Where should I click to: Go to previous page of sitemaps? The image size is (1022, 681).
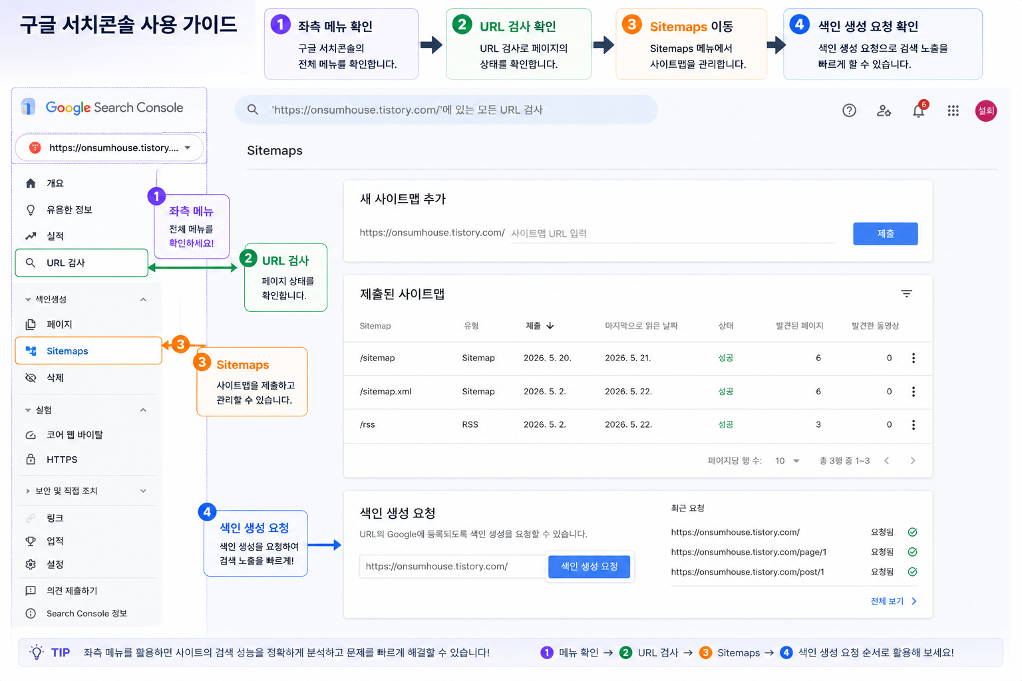pos(887,460)
